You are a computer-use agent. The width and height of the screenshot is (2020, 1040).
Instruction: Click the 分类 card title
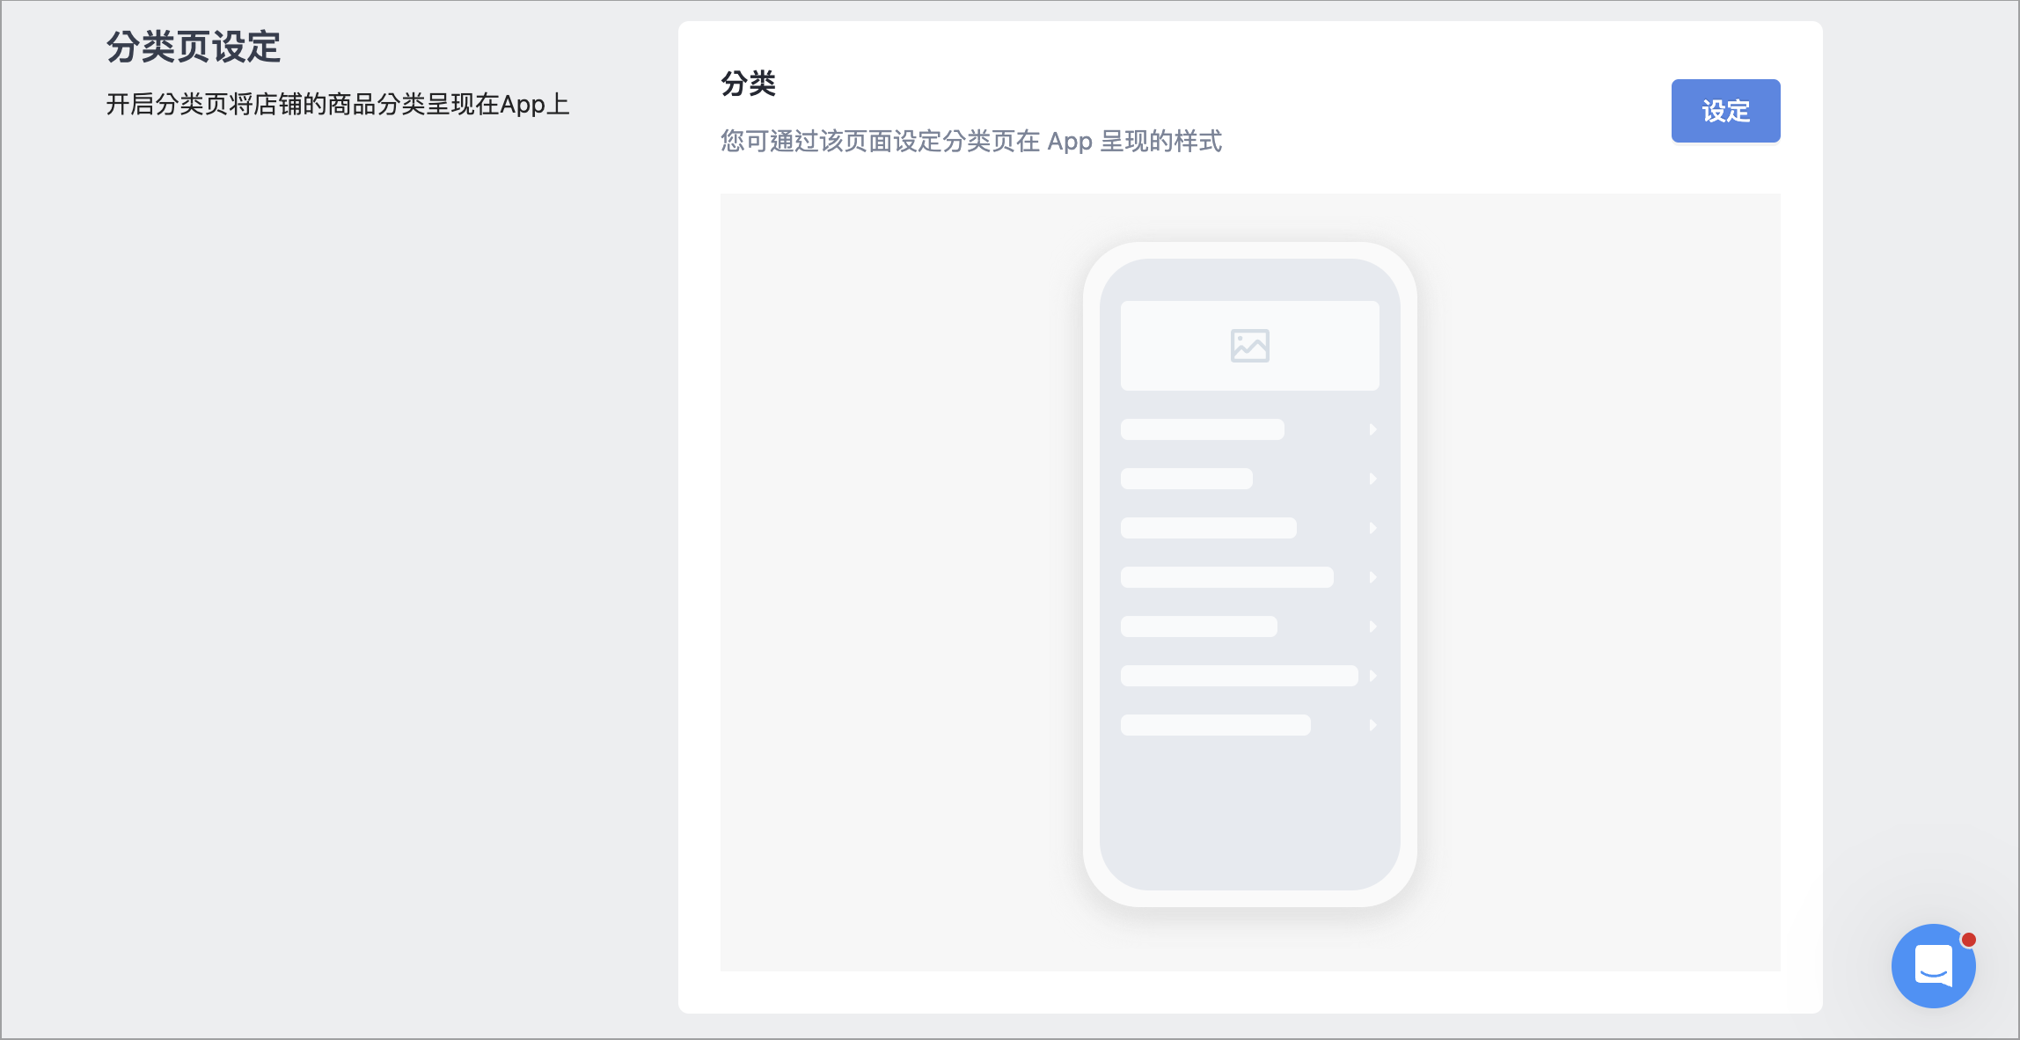(748, 84)
